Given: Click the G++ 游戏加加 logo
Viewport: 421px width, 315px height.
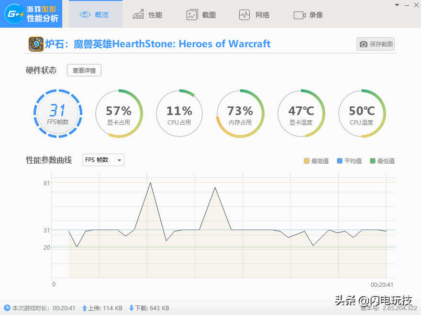Looking at the screenshot, I should click(x=31, y=14).
